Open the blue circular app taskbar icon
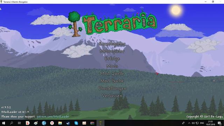This screenshot has height=126, width=224. [x=44, y=123]
